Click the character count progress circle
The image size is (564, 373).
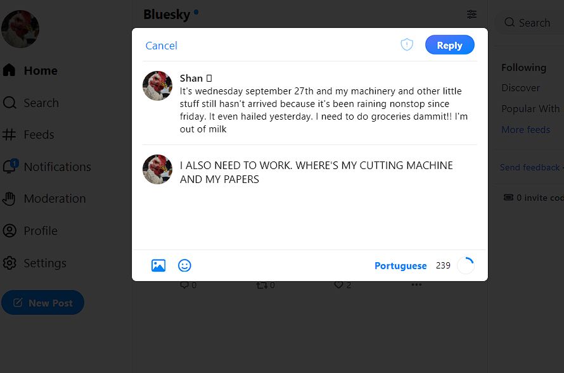click(465, 265)
